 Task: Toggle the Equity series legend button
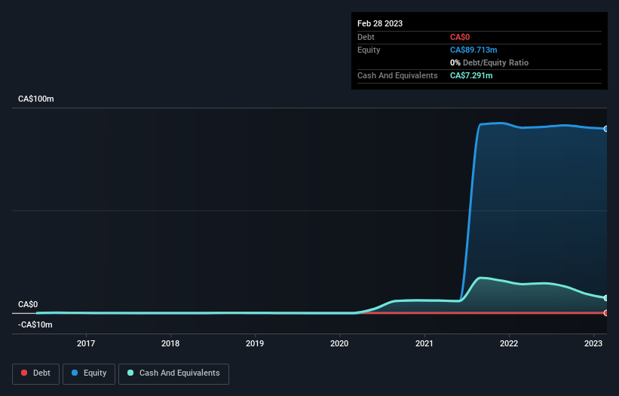click(89, 373)
